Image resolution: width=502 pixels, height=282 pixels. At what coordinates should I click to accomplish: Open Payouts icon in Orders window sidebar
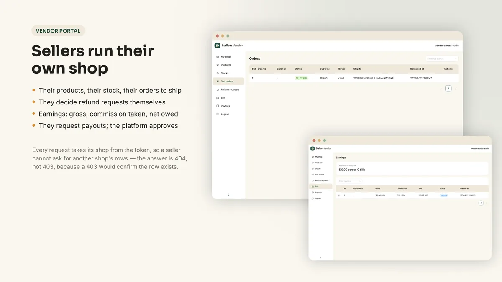click(218, 106)
